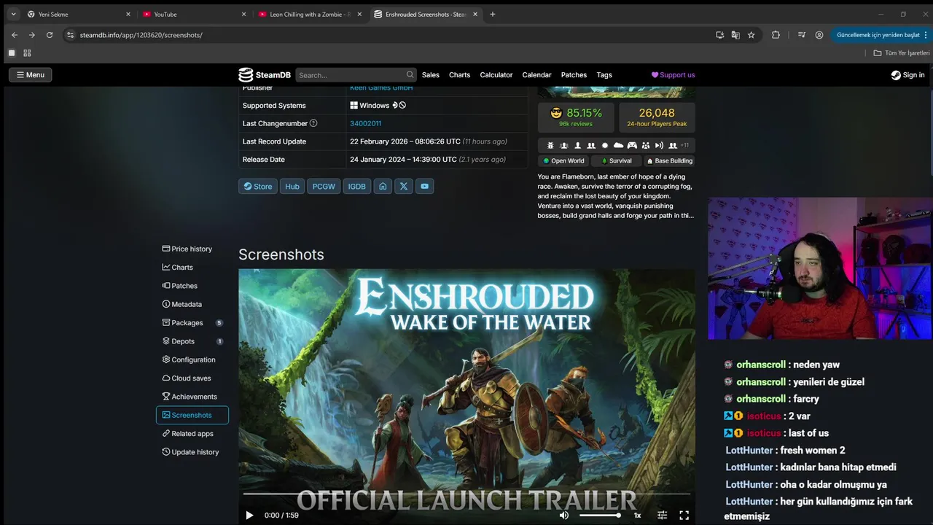Open Patches in the sidebar
Viewport: 933px width, 525px height.
pyautogui.click(x=192, y=286)
